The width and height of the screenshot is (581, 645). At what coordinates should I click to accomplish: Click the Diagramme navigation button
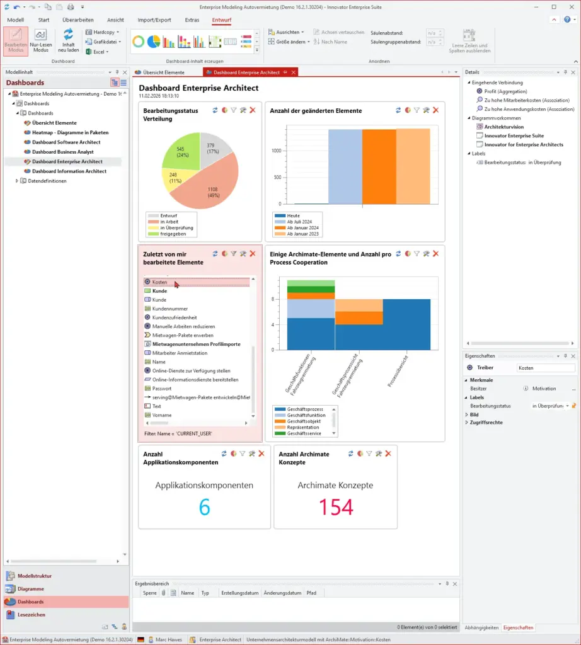31,589
